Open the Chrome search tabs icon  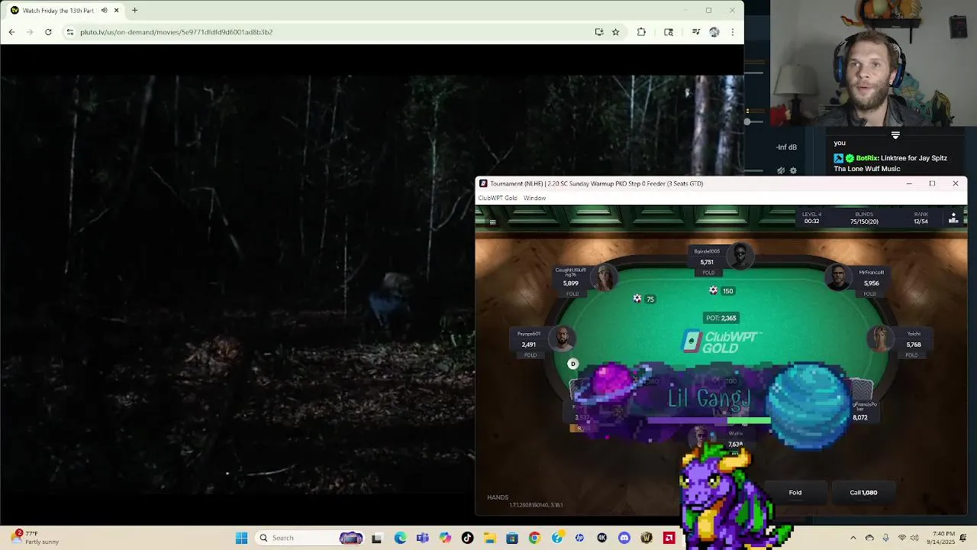(669, 32)
